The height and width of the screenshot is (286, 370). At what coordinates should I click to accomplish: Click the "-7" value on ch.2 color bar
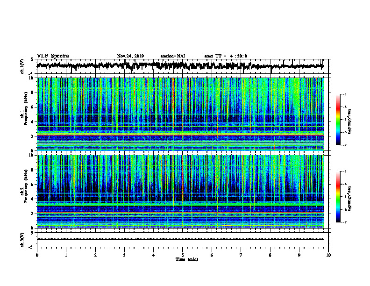345,222
